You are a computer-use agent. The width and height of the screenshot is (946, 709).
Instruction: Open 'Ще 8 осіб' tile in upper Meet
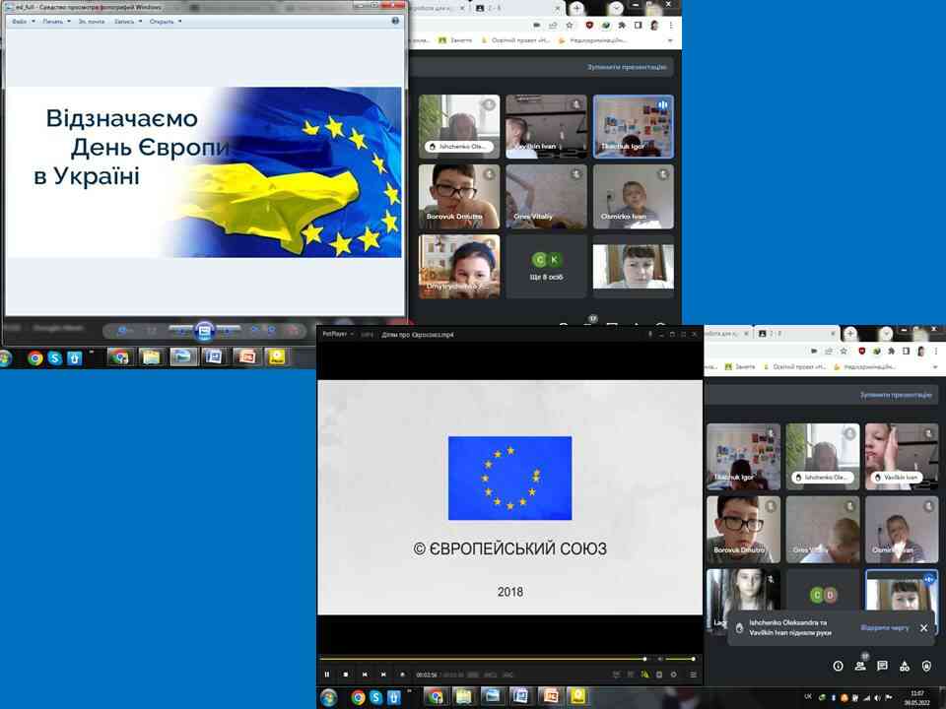pyautogui.click(x=546, y=266)
